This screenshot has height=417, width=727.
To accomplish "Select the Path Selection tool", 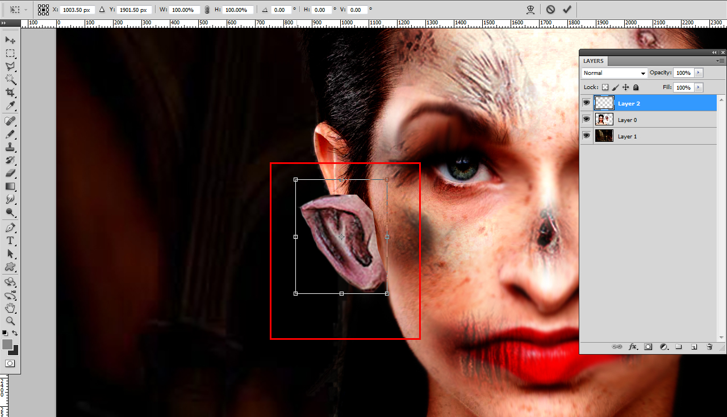I will [10, 254].
